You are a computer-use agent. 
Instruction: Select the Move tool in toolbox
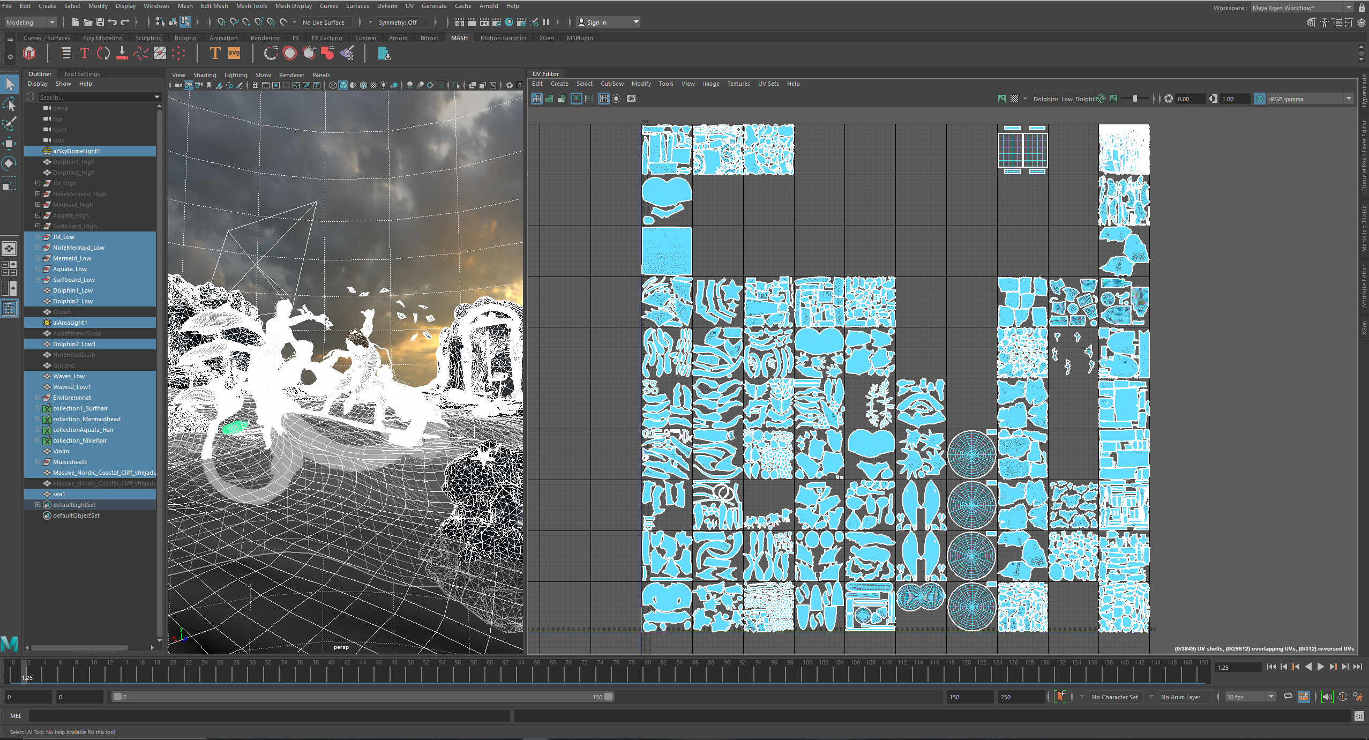coord(9,143)
